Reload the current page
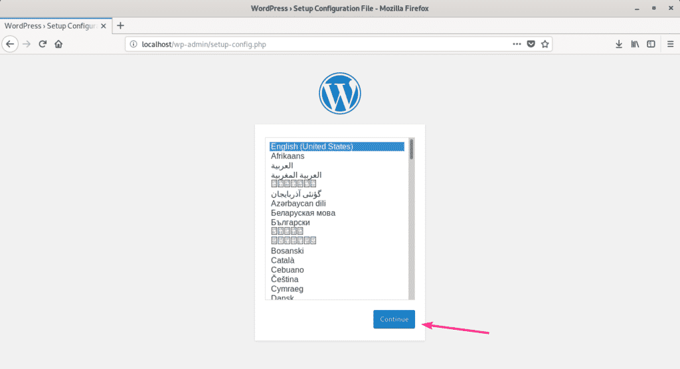 tap(42, 44)
